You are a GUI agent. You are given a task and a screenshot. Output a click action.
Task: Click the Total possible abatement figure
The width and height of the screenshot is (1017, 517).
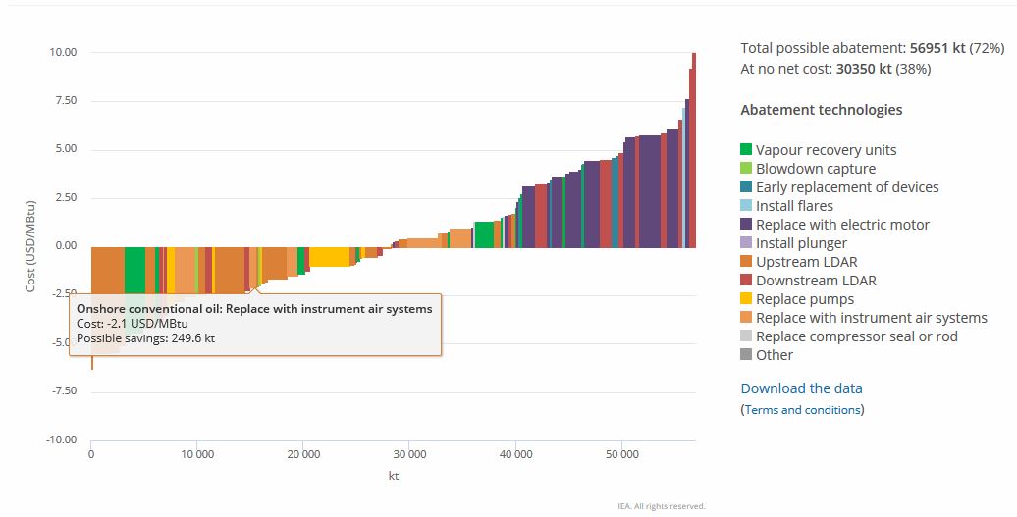pos(872,48)
